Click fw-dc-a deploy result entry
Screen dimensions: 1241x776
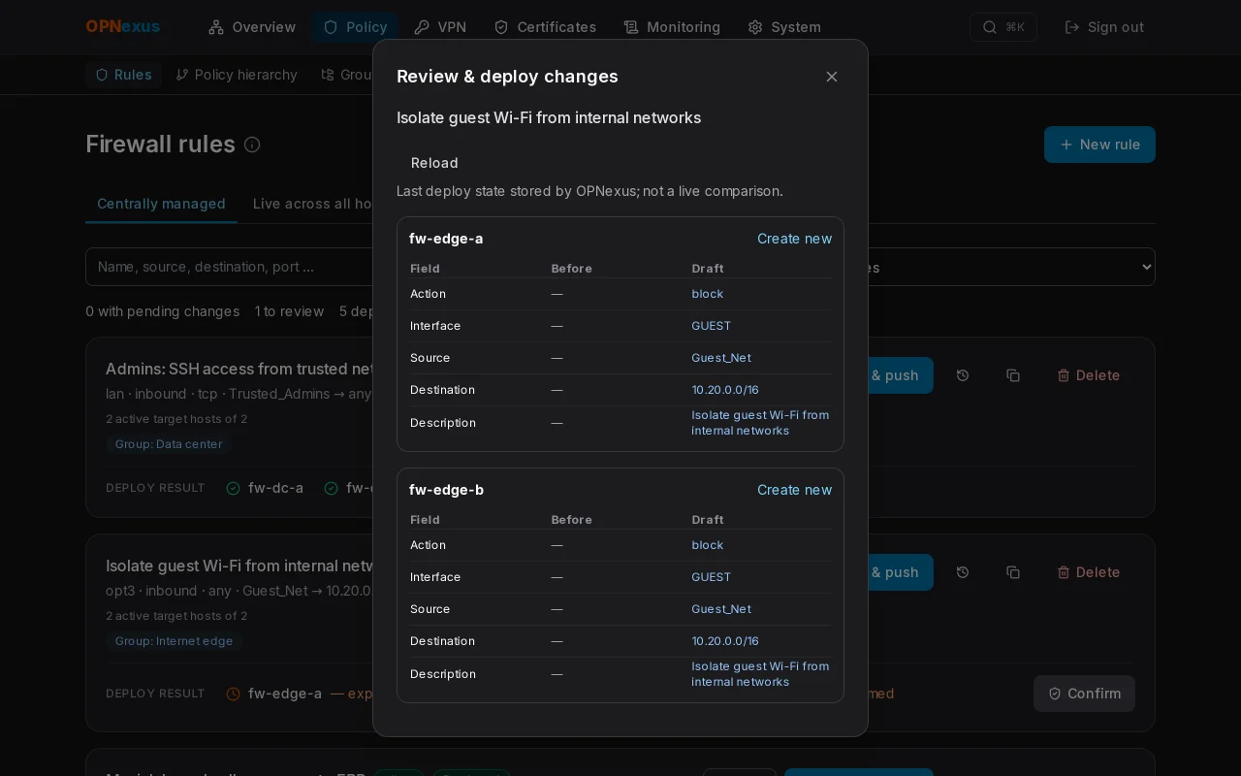point(265,488)
